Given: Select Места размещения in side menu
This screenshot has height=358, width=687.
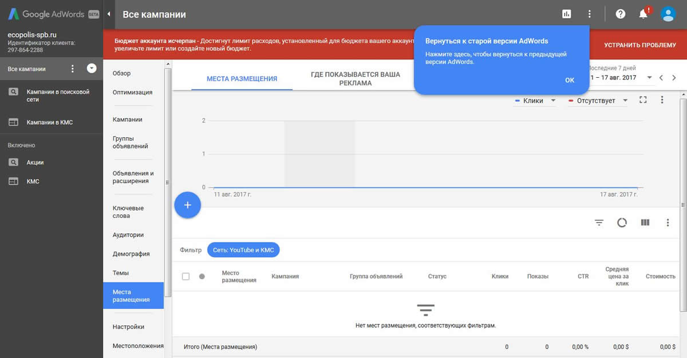Looking at the screenshot, I should coord(133,296).
